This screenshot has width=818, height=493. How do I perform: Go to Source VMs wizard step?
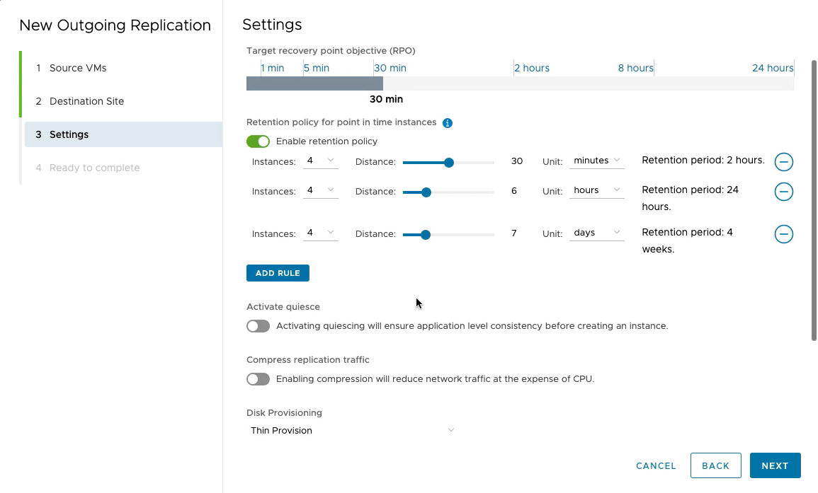(78, 68)
